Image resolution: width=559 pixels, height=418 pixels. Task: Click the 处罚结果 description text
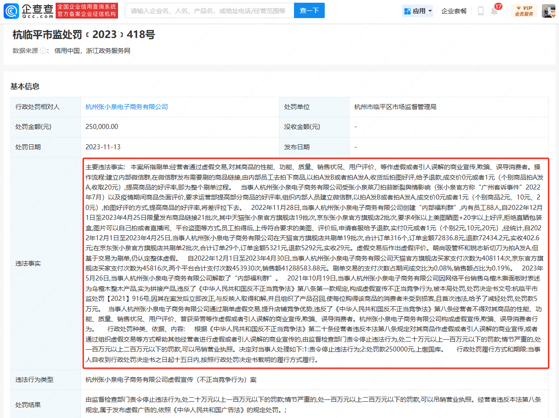(x=313, y=405)
